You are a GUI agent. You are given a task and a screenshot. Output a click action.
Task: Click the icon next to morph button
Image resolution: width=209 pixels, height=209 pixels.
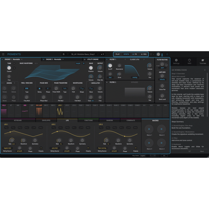pos(84,63)
